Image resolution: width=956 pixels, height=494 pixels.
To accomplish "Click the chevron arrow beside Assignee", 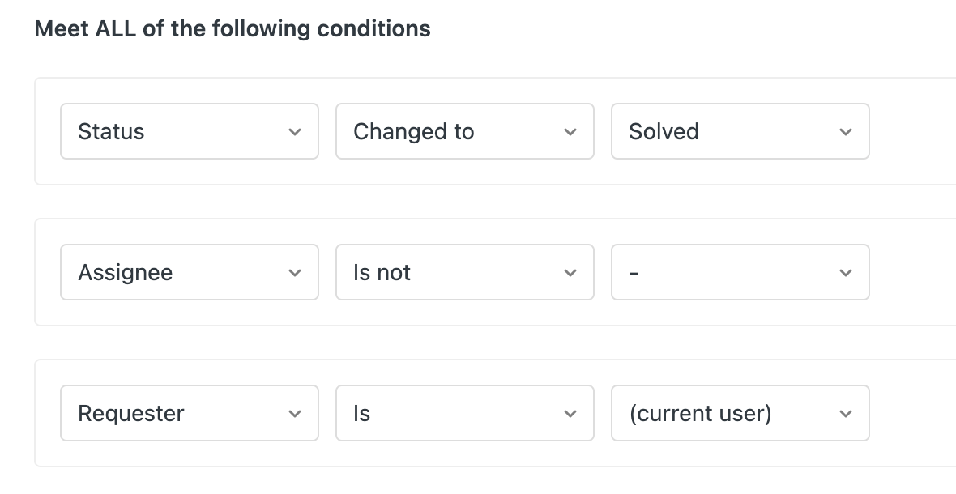I will tap(295, 273).
